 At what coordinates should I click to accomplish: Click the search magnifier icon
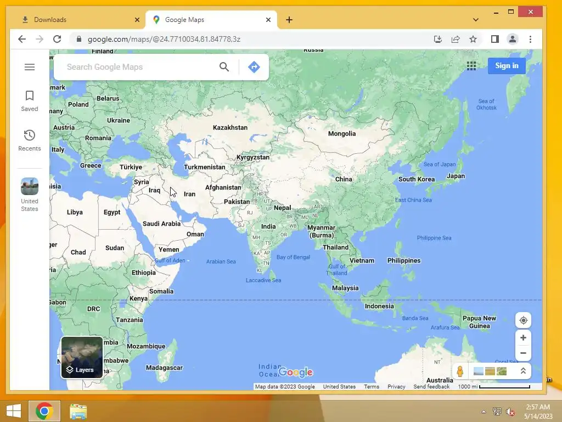[224, 66]
